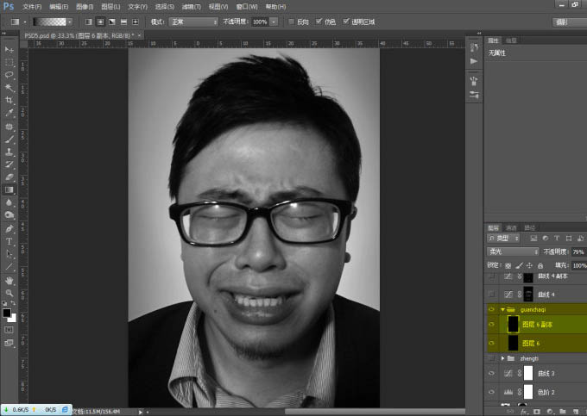587x416 pixels.
Task: Click the radial gradient style icon
Action: coord(101,21)
